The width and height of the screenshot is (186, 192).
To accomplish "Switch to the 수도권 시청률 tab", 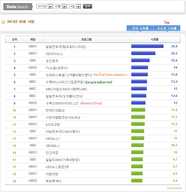I will point(167,28).
